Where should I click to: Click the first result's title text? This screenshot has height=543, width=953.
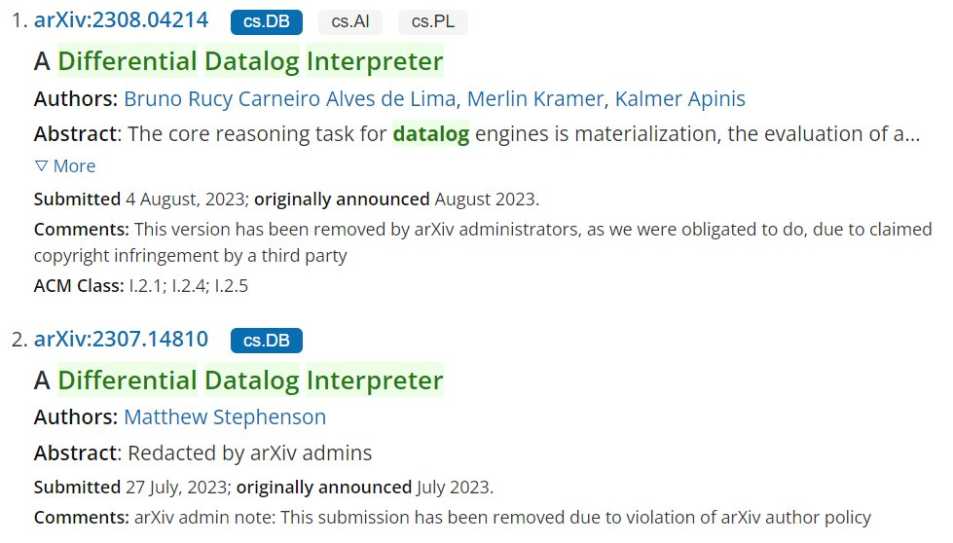click(238, 61)
